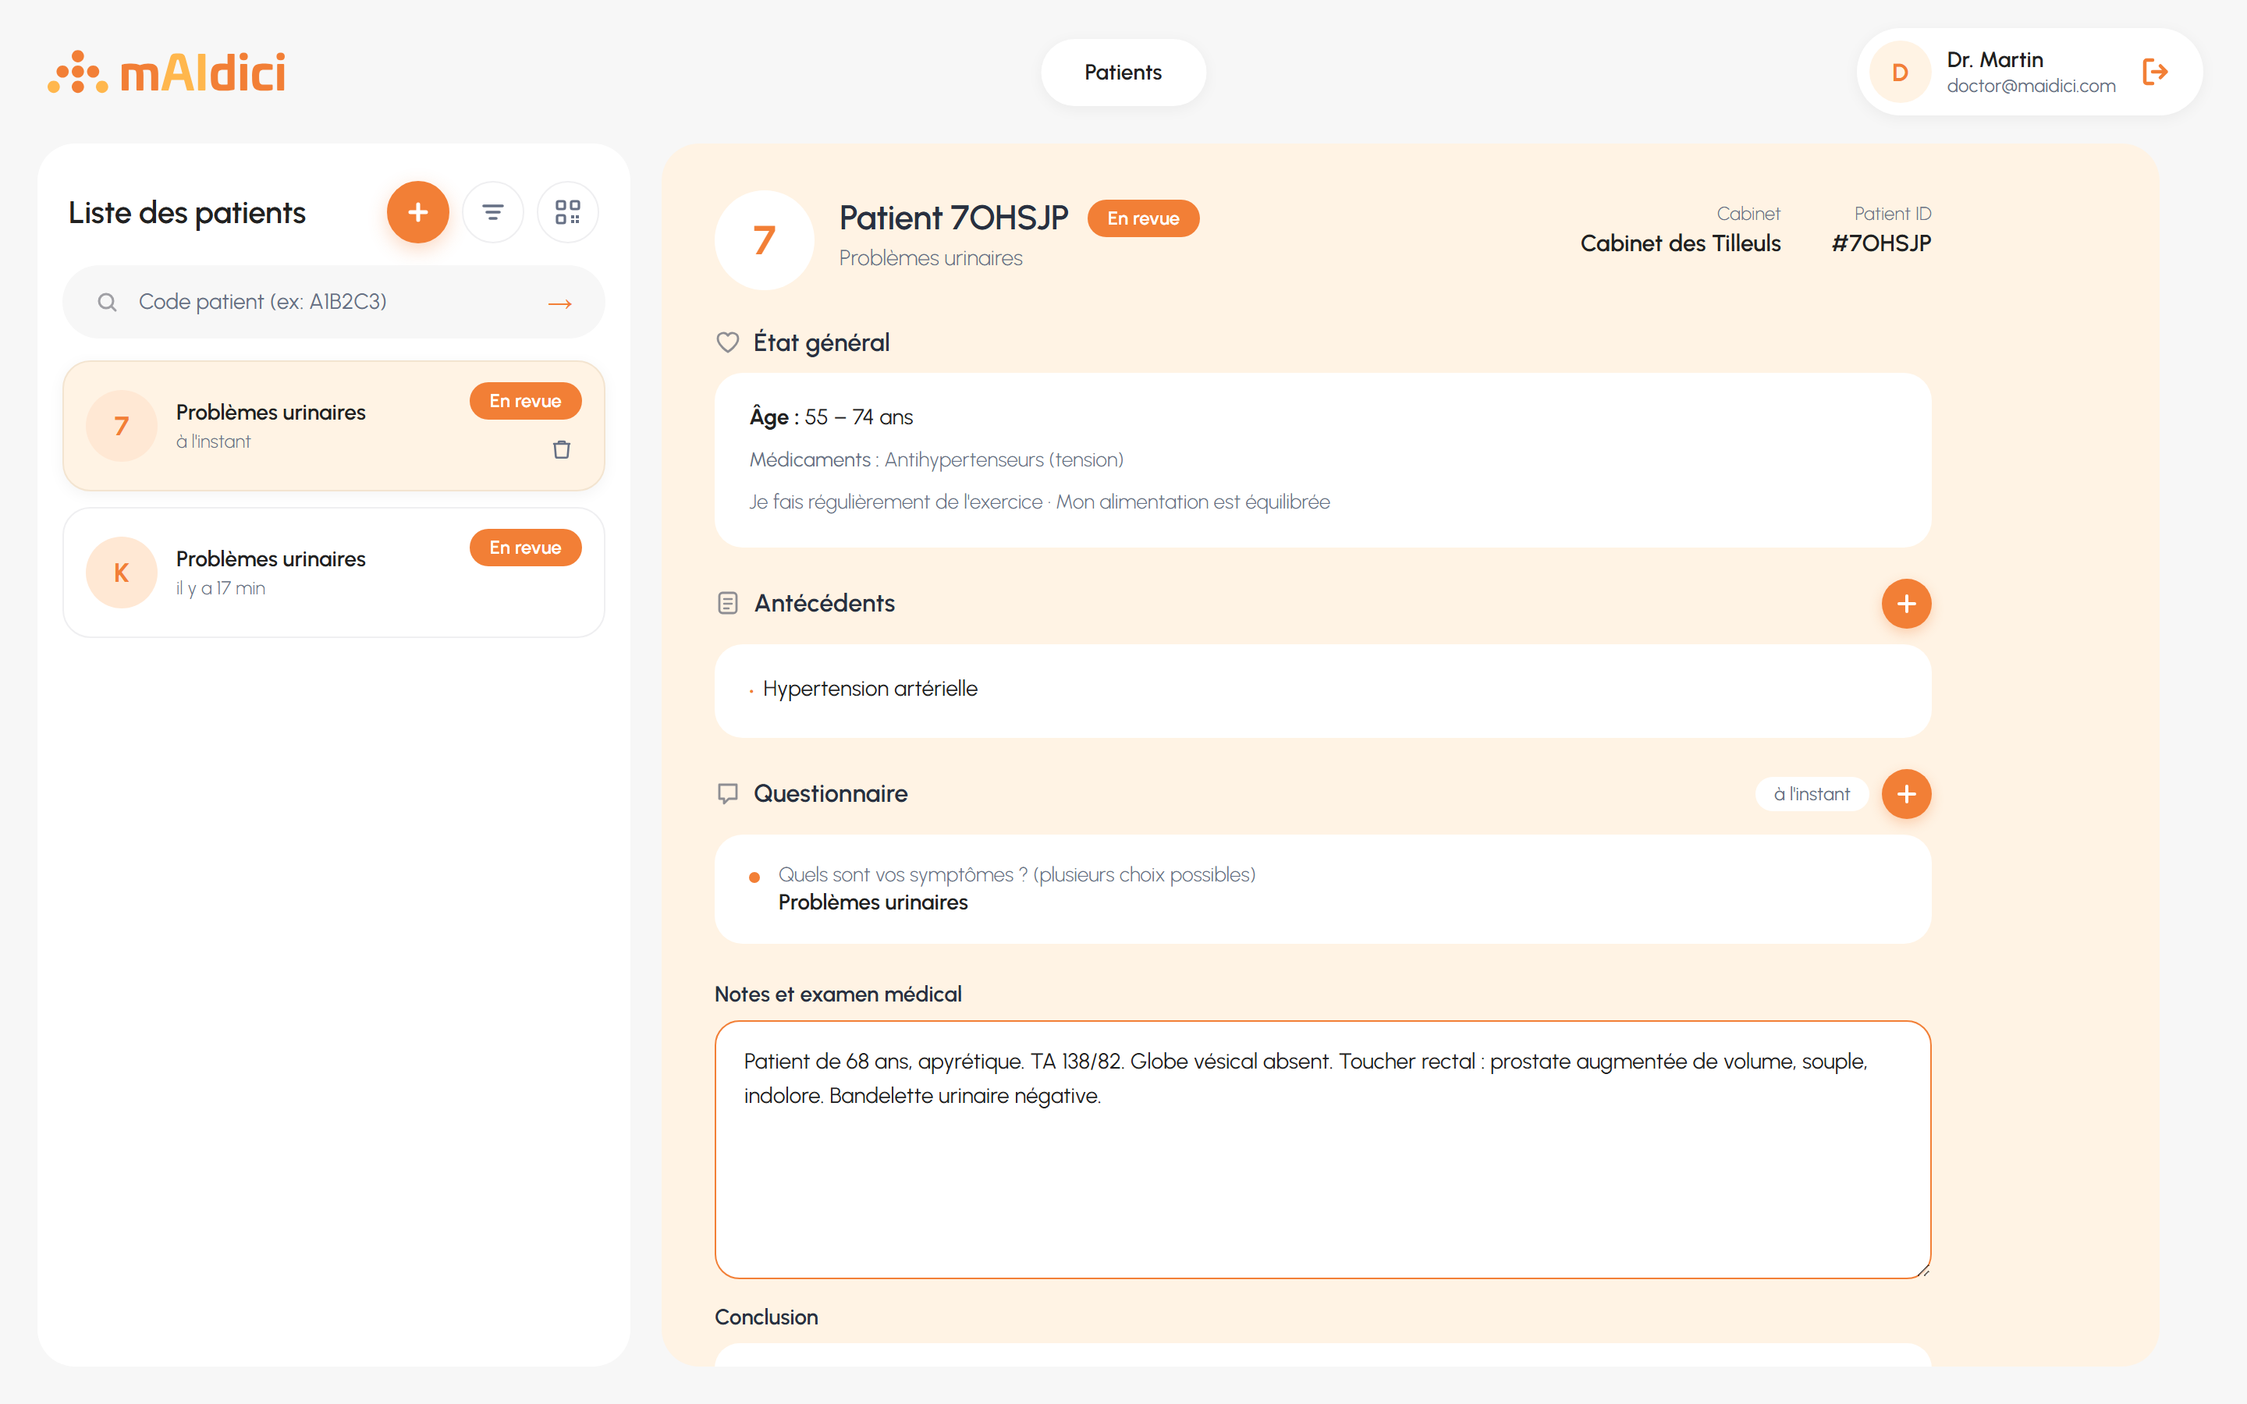Screen dimensions: 2247x1404
Task: Click the État général heart icon
Action: pos(728,342)
